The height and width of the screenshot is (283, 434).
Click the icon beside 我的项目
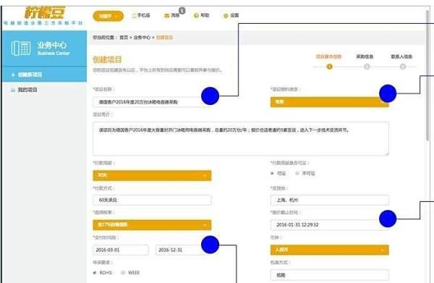coord(13,90)
